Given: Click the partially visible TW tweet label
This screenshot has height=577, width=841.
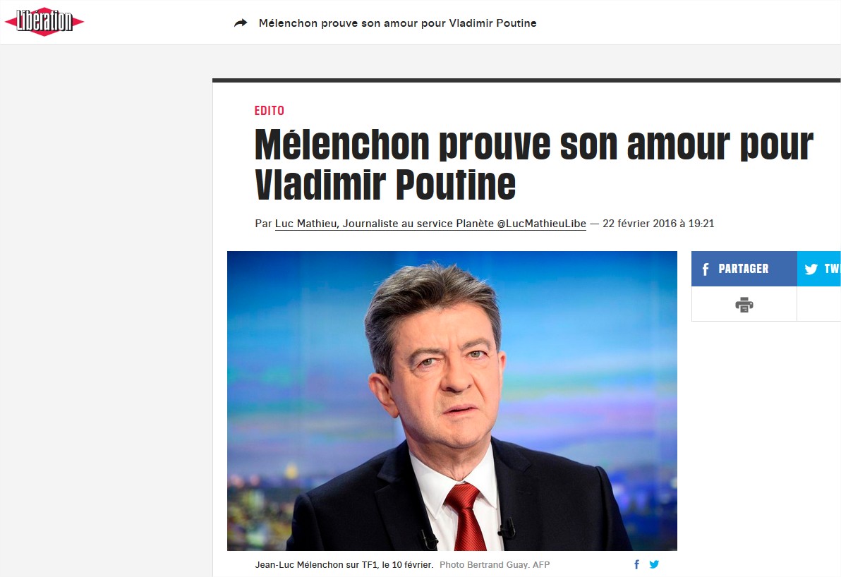Looking at the screenshot, I should (833, 269).
